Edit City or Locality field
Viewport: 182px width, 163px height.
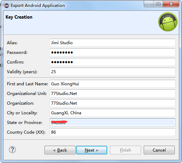[112, 113]
